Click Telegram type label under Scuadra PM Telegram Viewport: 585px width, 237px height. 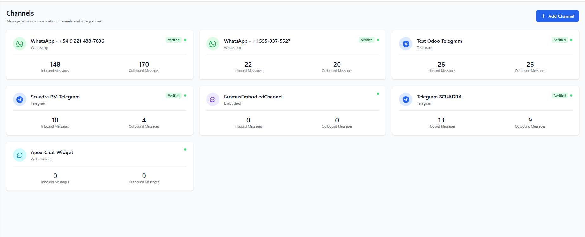point(38,103)
